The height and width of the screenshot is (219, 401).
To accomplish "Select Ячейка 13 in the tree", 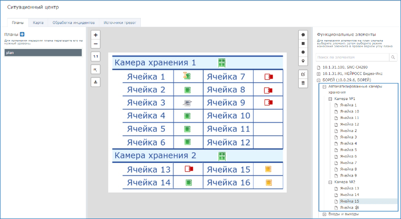I will point(349,188).
